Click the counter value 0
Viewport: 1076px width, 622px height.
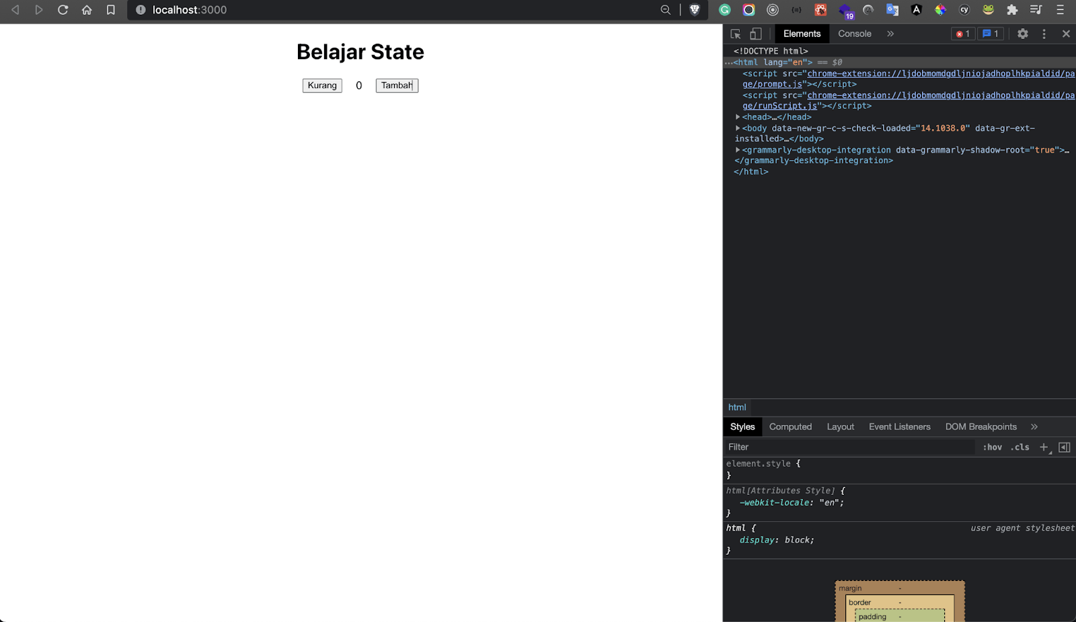pyautogui.click(x=359, y=85)
